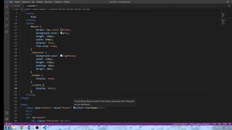Click the cursor position indicator in status bar

pos(180,124)
